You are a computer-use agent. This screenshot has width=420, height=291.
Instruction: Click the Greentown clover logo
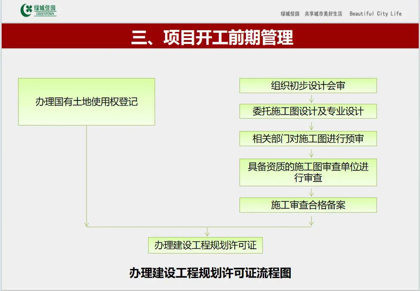pos(38,10)
